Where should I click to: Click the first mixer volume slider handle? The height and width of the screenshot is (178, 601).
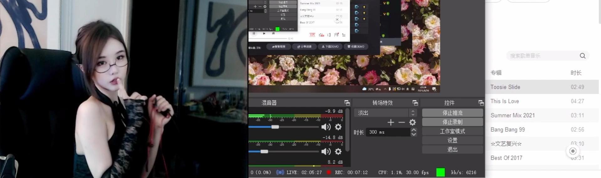(275, 127)
